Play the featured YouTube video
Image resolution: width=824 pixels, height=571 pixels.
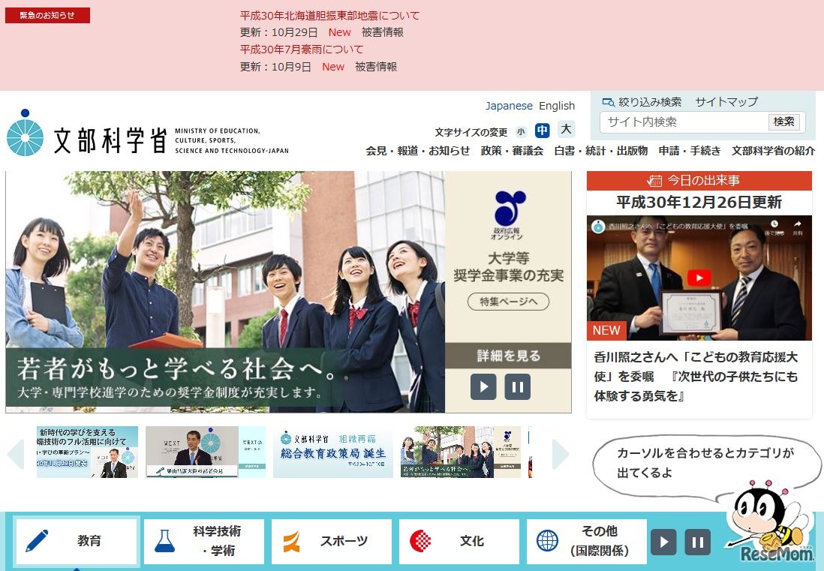pyautogui.click(x=699, y=278)
